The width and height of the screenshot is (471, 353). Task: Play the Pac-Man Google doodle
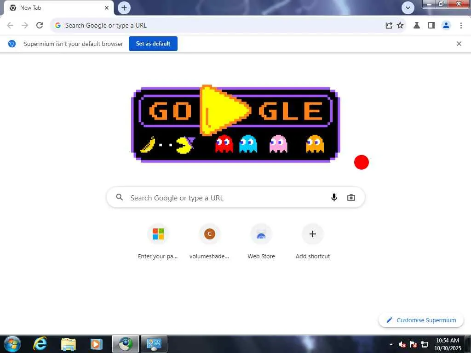pos(224,110)
